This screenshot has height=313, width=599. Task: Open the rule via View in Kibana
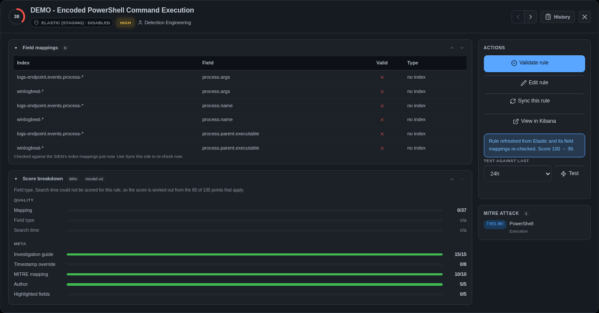(535, 121)
